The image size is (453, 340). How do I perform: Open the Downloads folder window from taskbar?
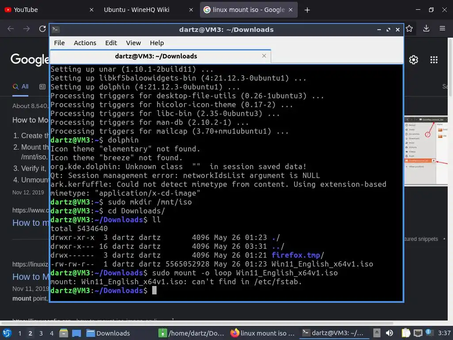pos(108,333)
